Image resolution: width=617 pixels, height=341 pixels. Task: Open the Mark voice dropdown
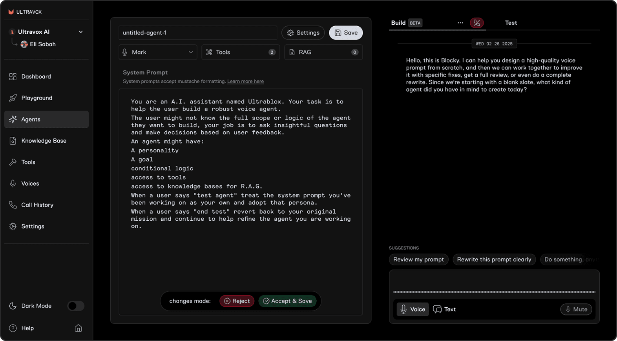158,52
